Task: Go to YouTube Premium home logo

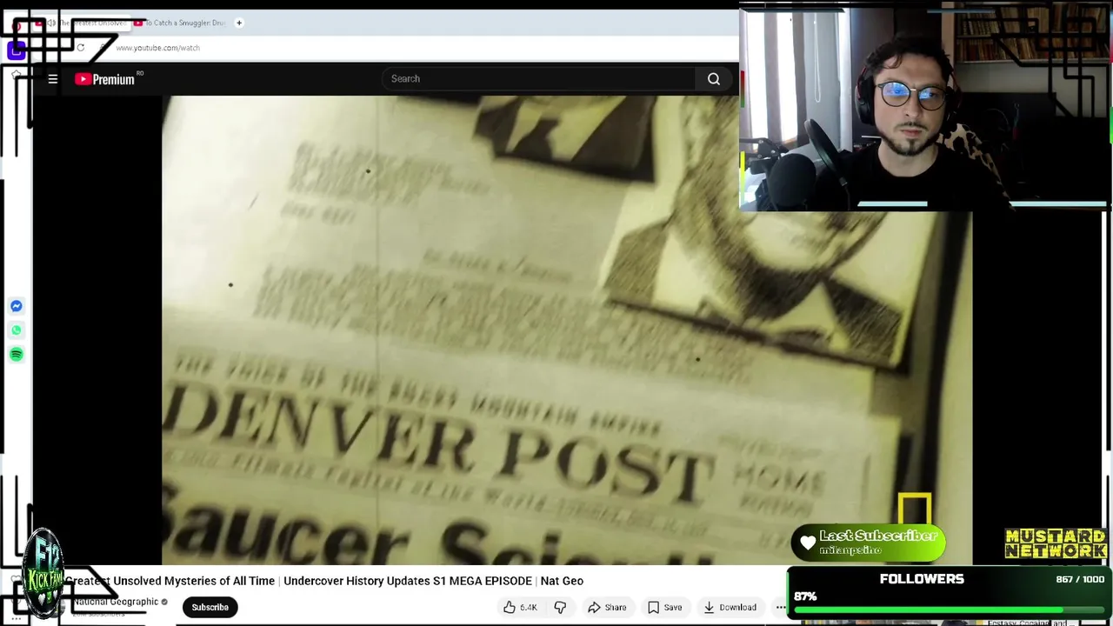Action: point(104,79)
